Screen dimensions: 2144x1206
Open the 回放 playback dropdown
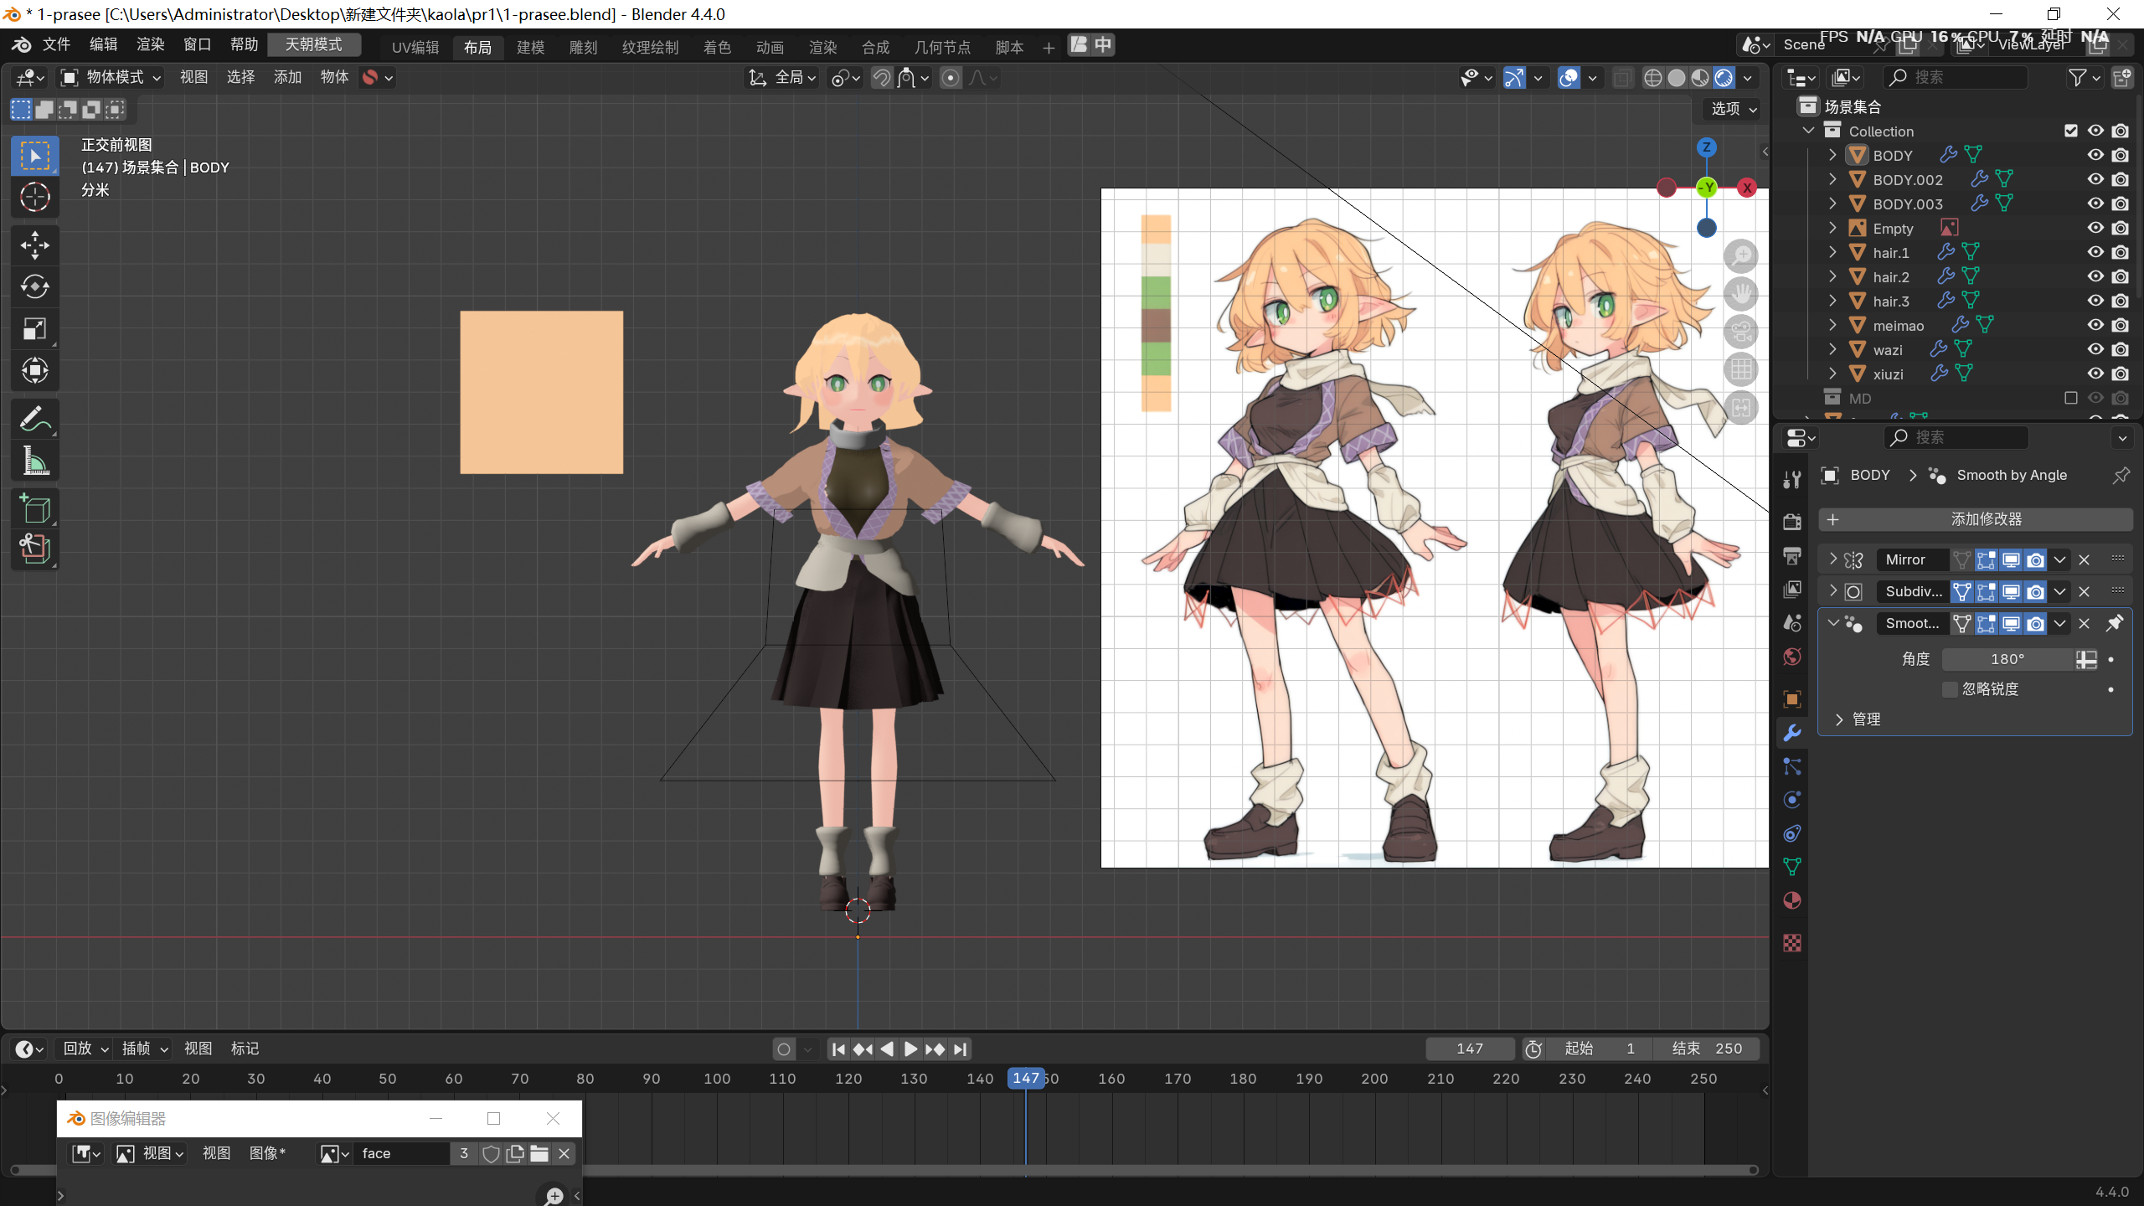(85, 1049)
